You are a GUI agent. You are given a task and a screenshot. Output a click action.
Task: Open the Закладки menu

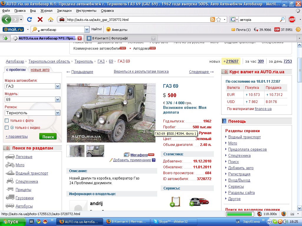64,11
